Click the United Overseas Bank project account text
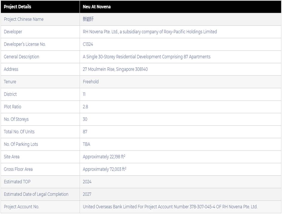282x214 pixels. click(170, 207)
